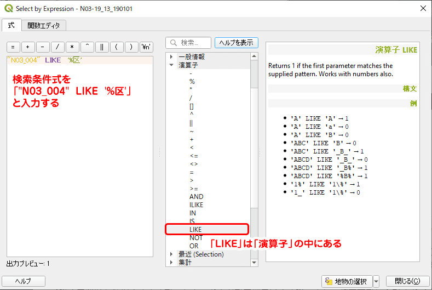Select the '<=' operator in list
432x290 pixels.
point(194,156)
